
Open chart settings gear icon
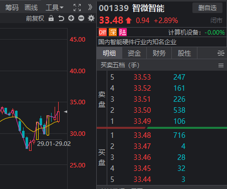91,18
